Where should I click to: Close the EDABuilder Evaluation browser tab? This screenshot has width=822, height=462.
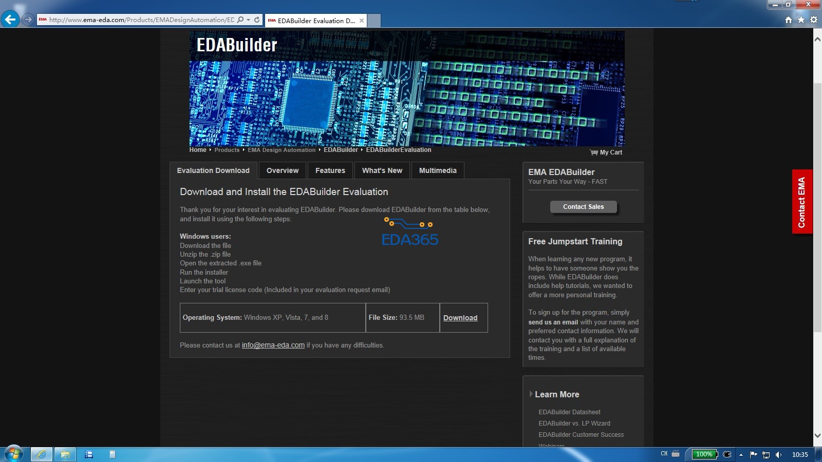(362, 21)
